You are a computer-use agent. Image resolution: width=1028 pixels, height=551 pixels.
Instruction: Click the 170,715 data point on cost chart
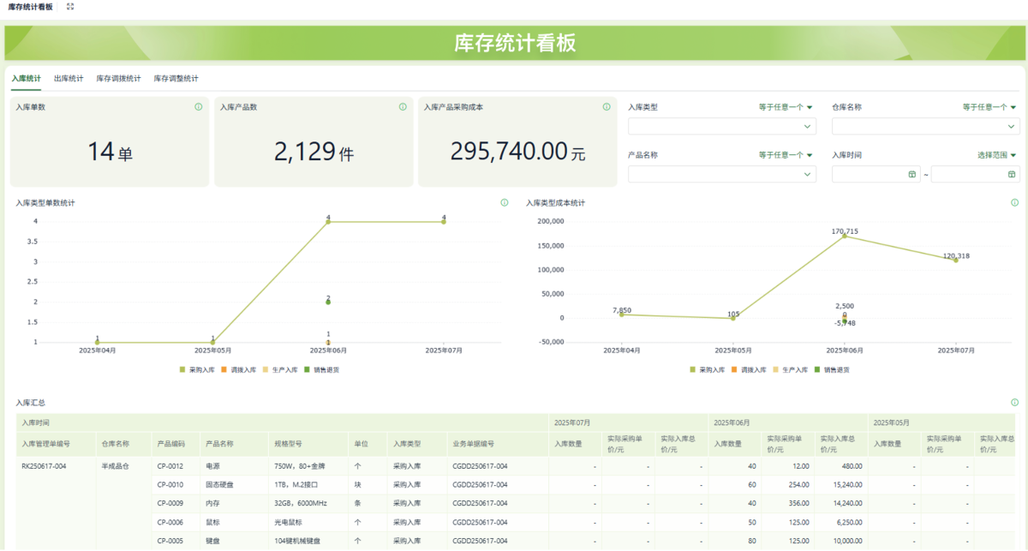tap(845, 236)
